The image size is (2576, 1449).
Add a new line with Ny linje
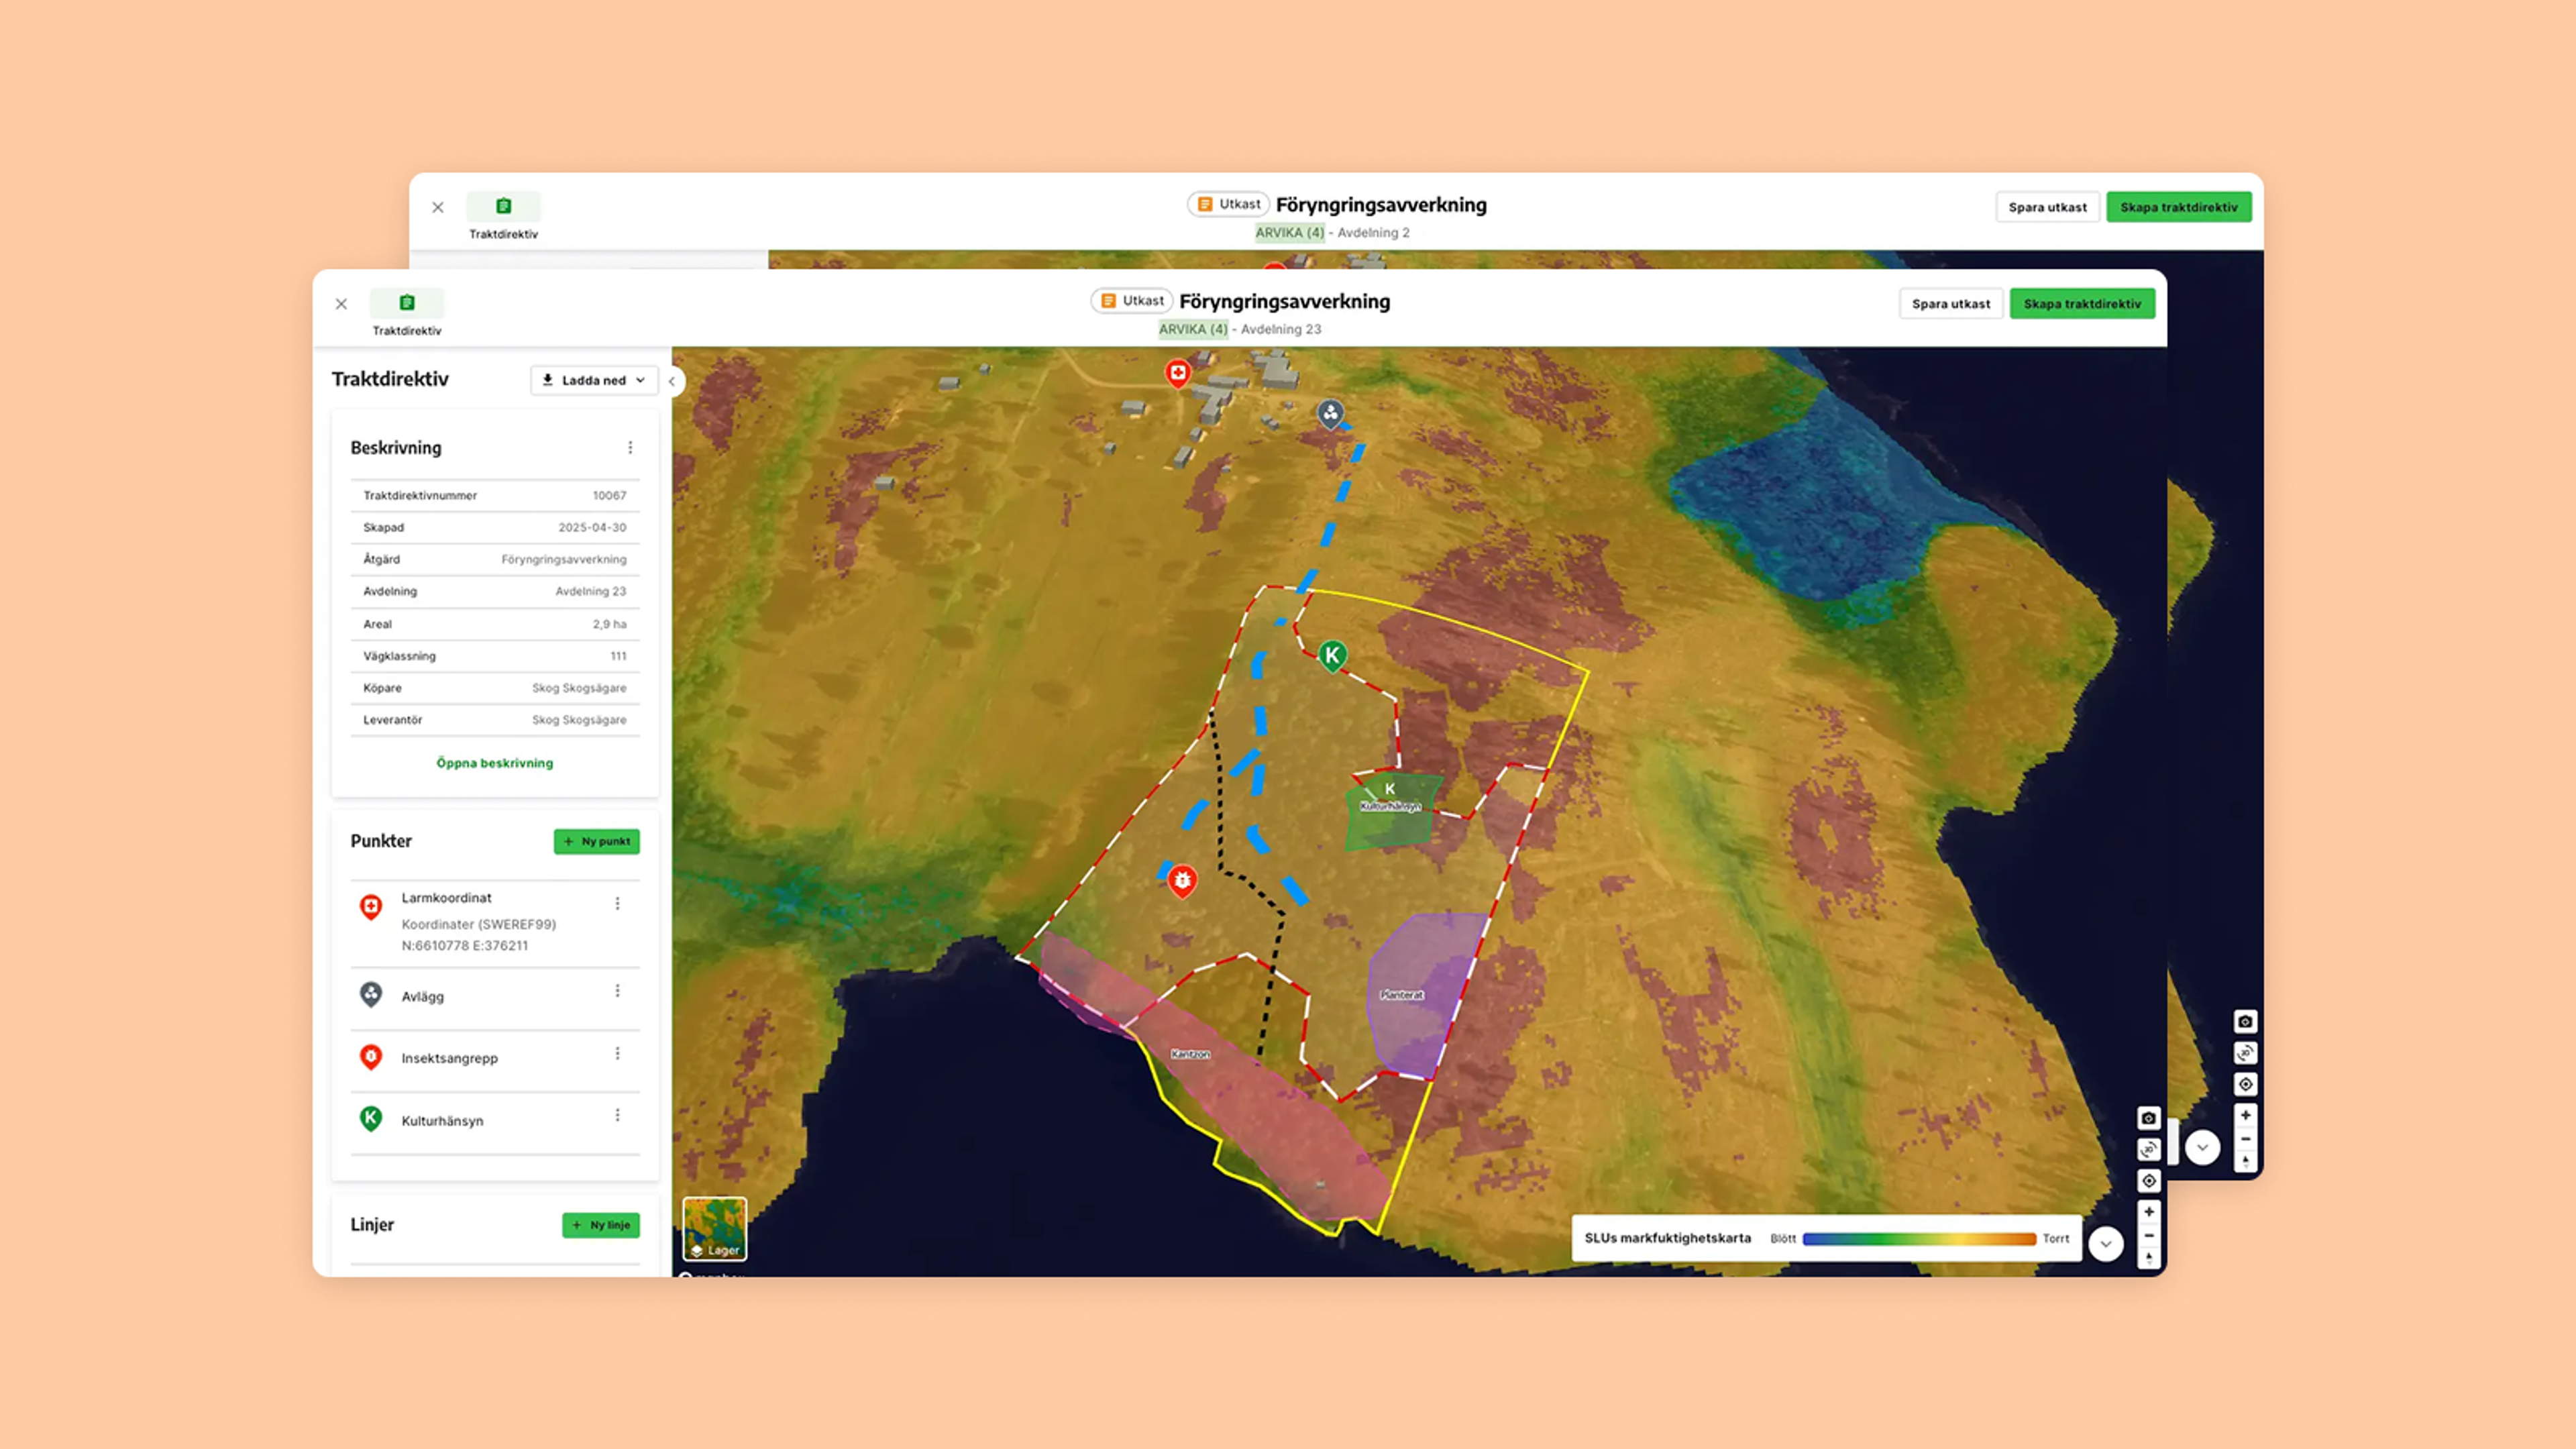click(x=600, y=1225)
